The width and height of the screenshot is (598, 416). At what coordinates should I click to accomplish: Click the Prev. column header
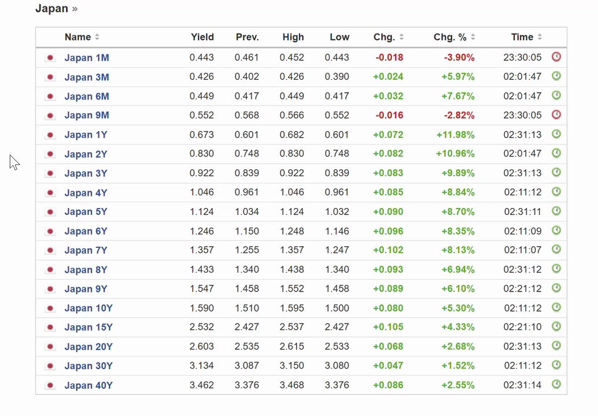[x=247, y=37]
